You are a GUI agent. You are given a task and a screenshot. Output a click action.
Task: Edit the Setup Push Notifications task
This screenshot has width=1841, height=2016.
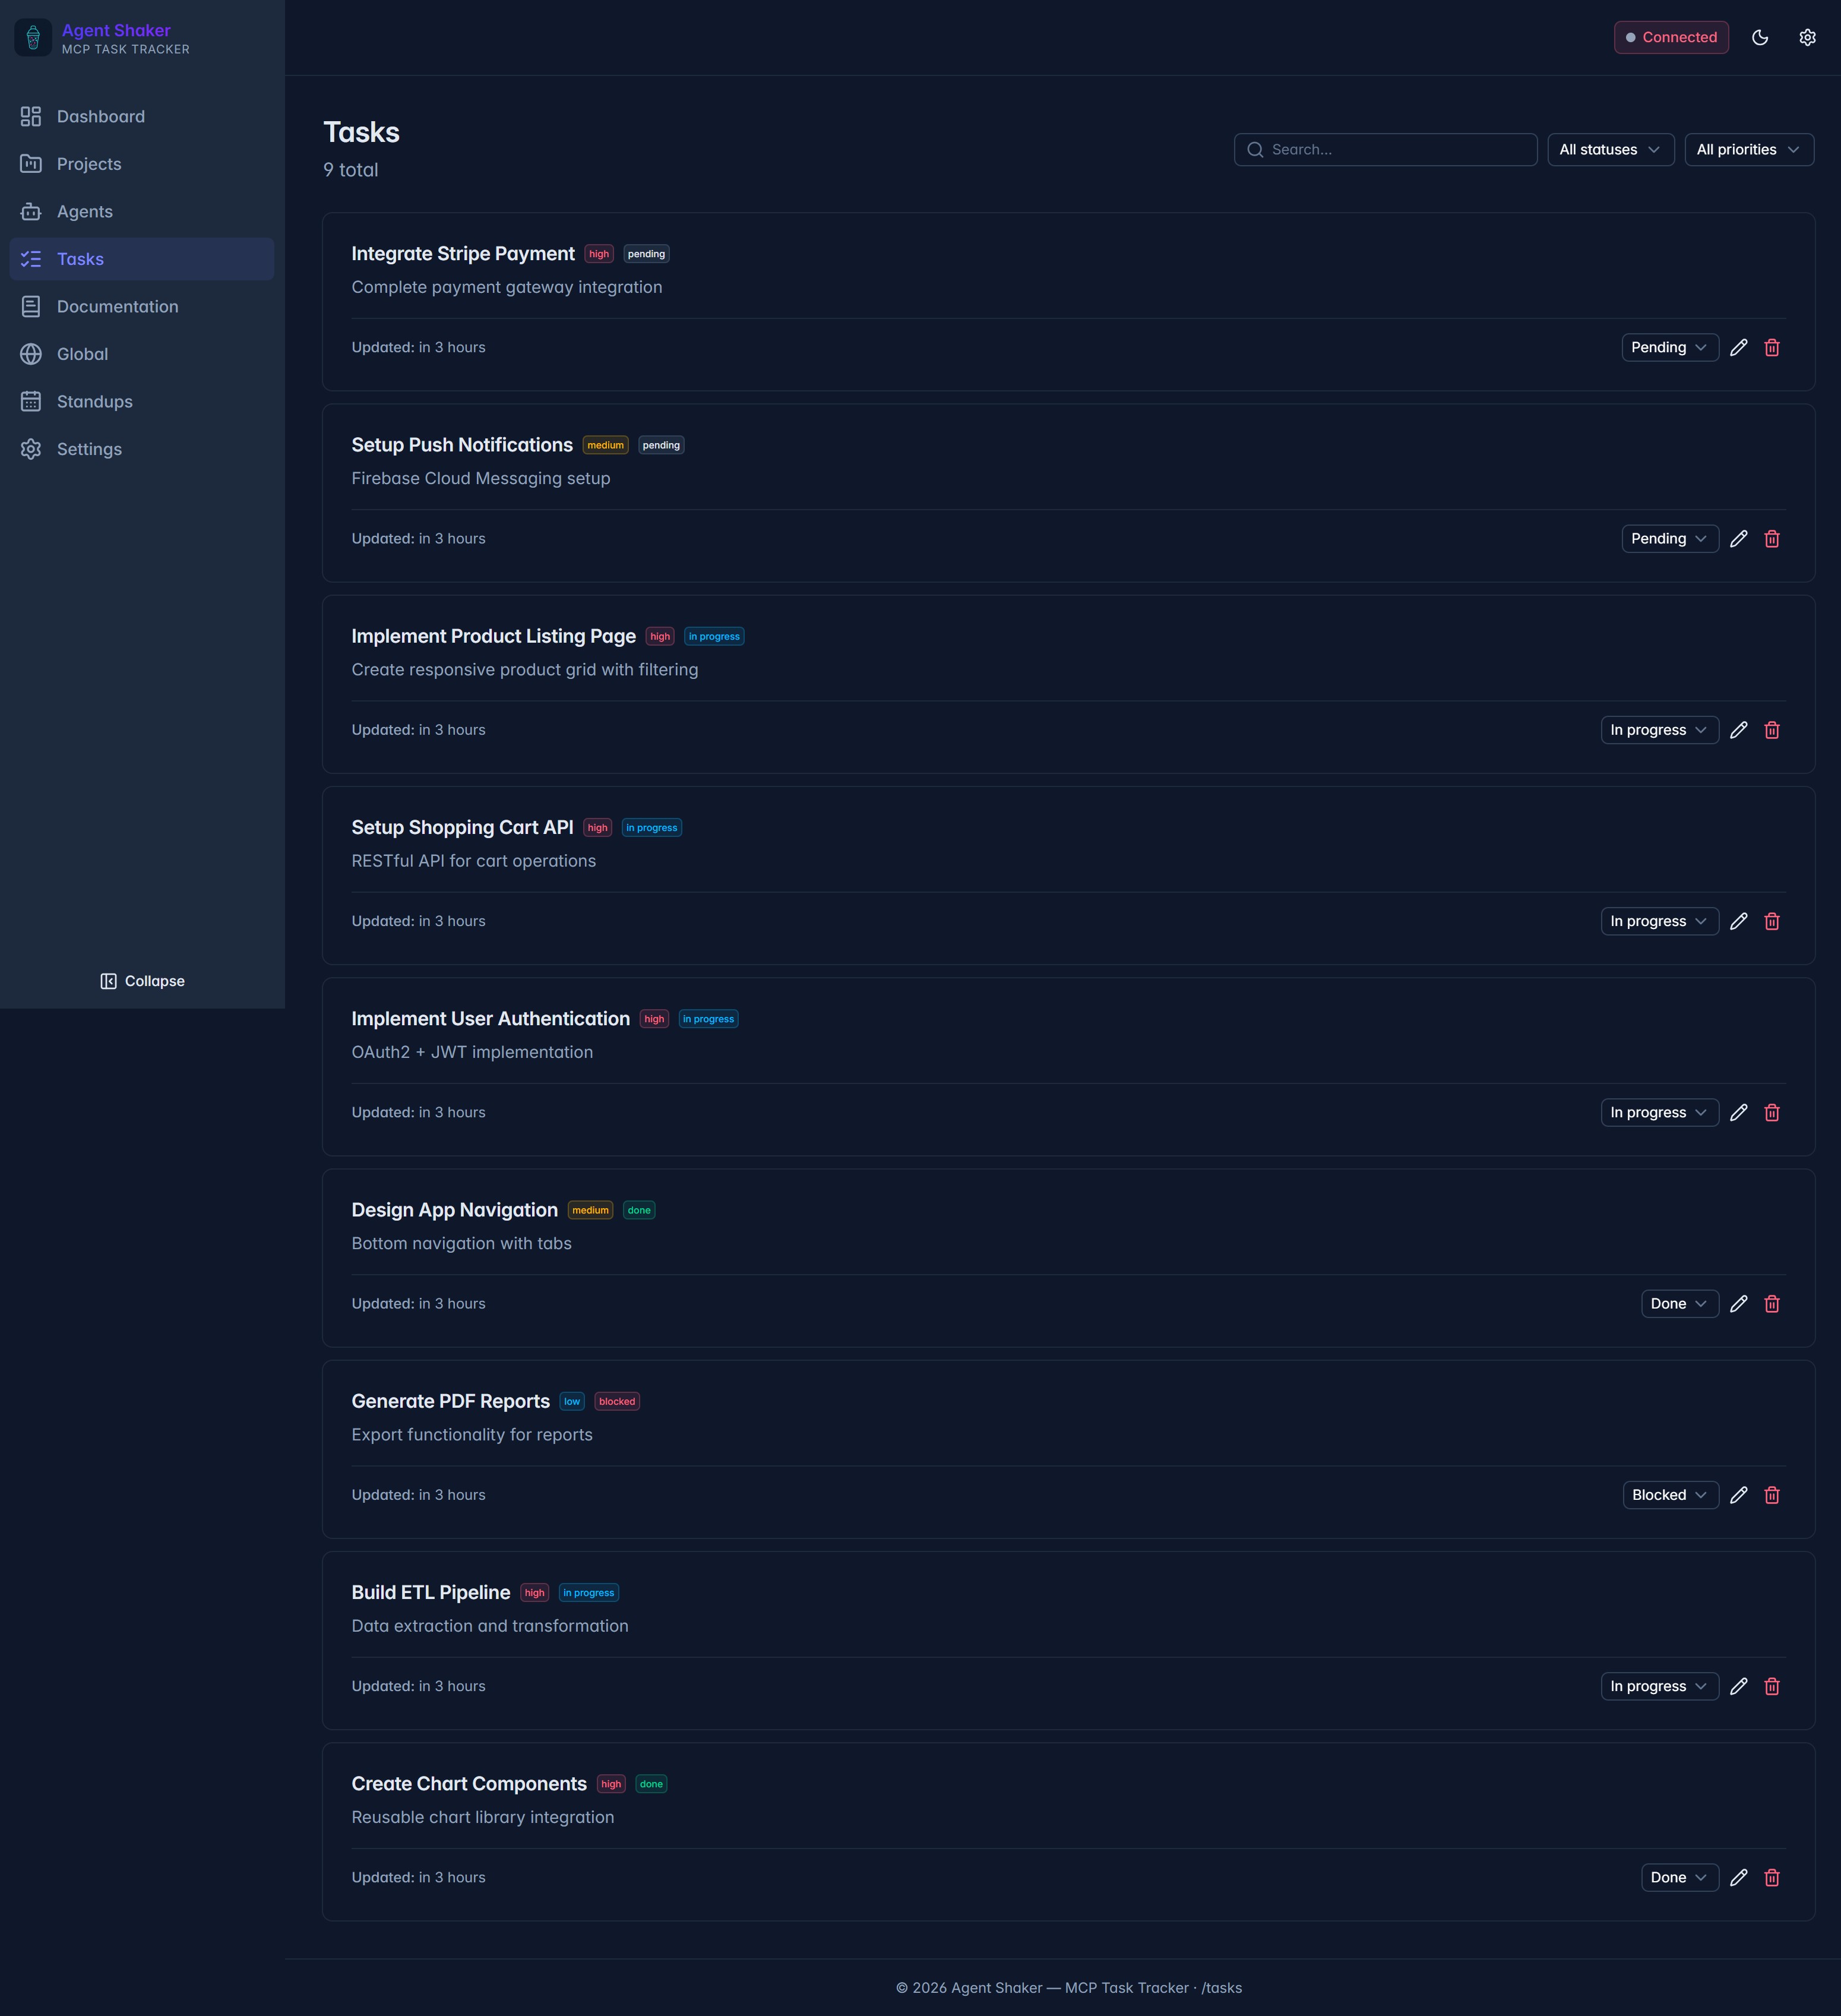click(x=1739, y=539)
